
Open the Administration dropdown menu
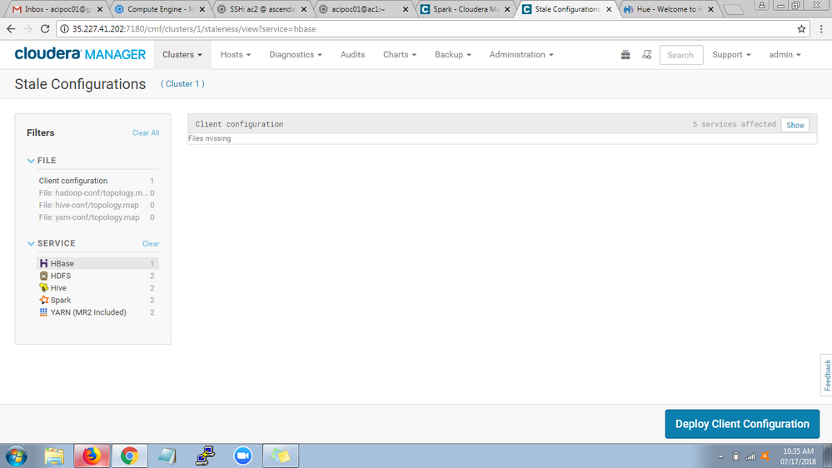point(521,55)
